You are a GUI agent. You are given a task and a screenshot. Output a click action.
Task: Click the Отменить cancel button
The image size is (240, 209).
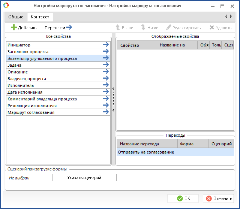tap(219, 199)
